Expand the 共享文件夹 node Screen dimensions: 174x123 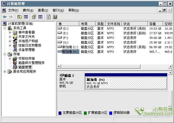tap(10, 37)
